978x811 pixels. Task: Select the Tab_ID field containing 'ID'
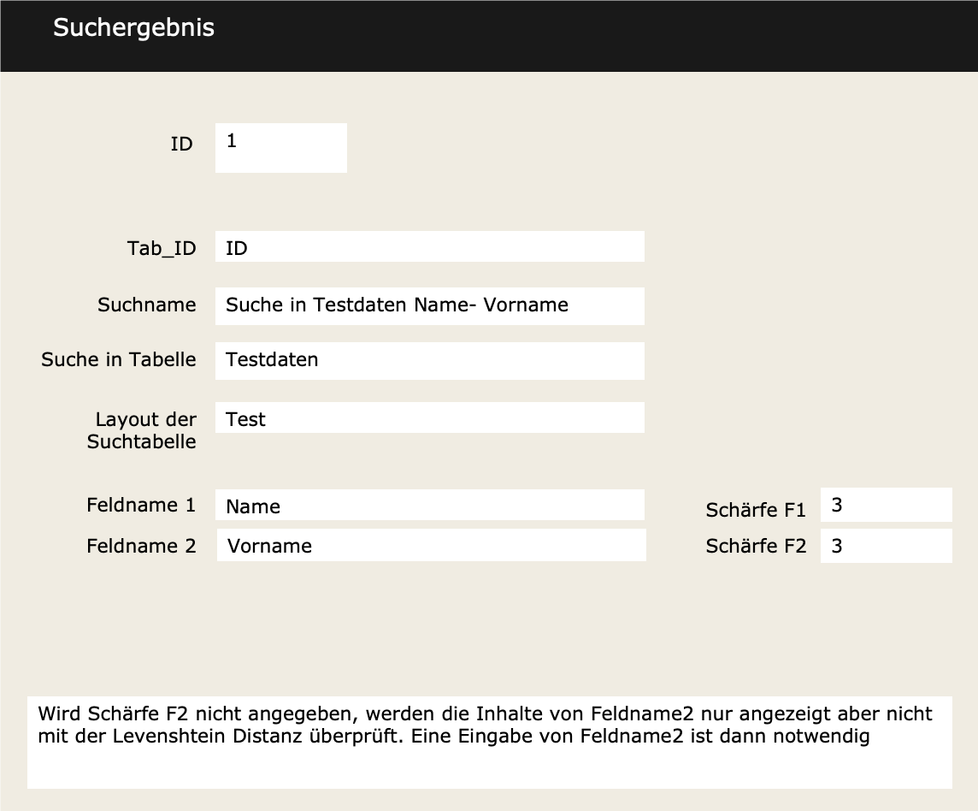tap(430, 246)
